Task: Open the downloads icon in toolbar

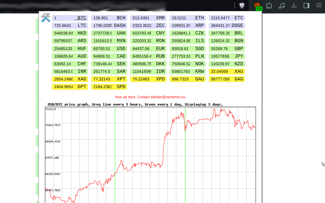Action: pyautogui.click(x=294, y=6)
